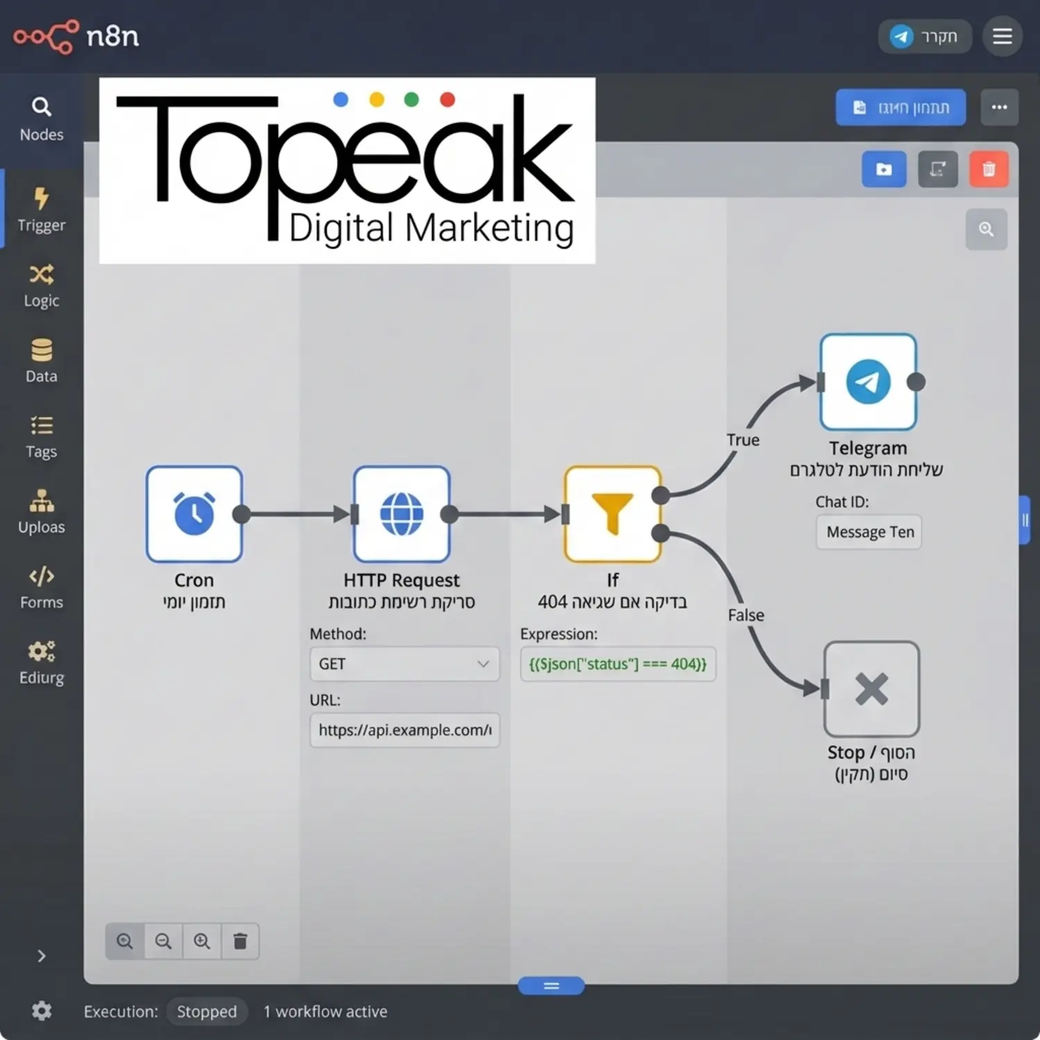Click the blue Hebrew-labeled button with document icon
Image resolution: width=1040 pixels, height=1040 pixels.
point(901,107)
